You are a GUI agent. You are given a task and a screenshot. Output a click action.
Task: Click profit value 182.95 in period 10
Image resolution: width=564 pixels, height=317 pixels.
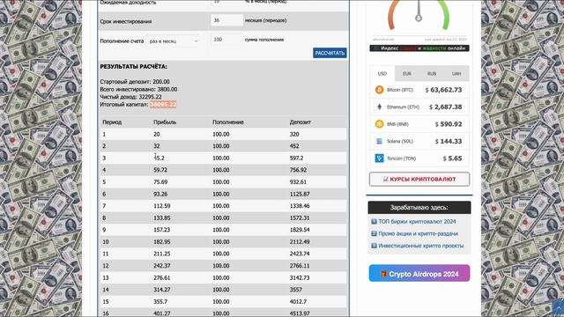click(x=162, y=242)
